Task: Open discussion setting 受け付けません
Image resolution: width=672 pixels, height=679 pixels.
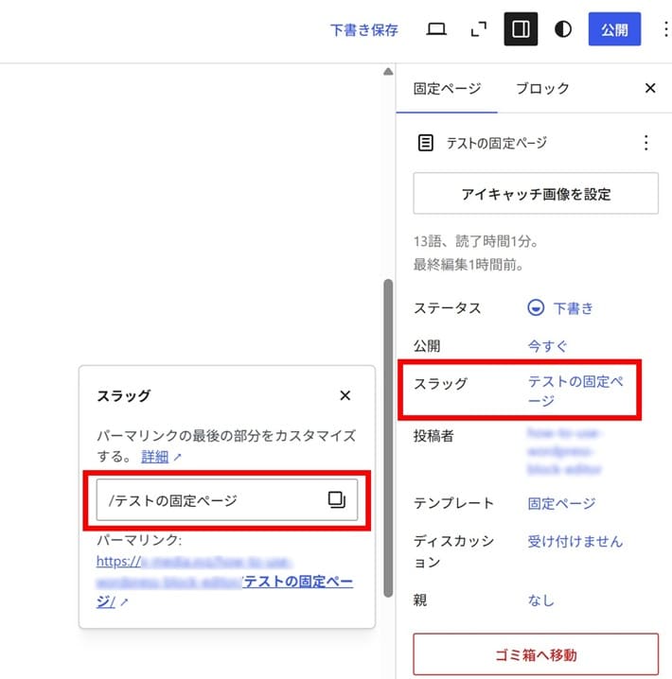Action: (x=575, y=541)
